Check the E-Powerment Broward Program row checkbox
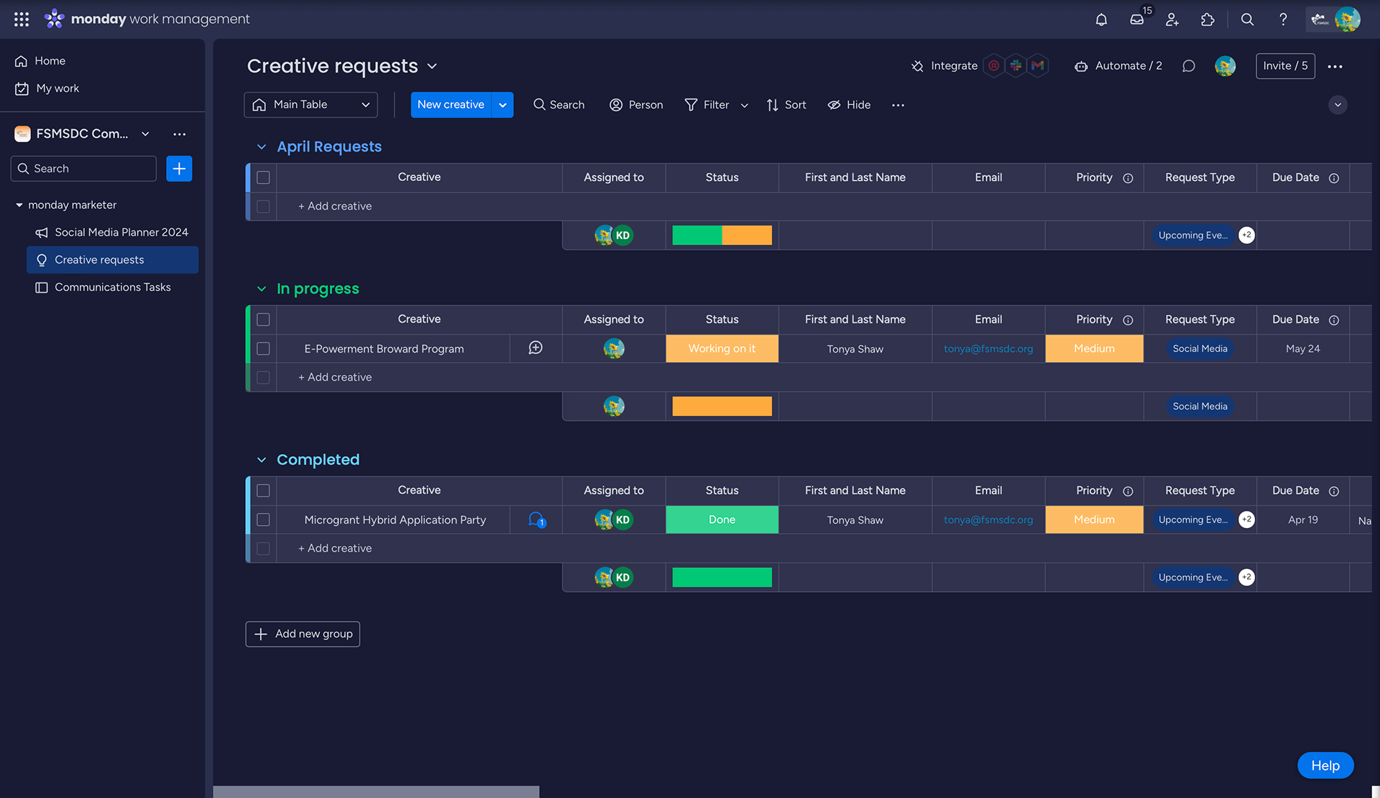The image size is (1380, 798). [263, 348]
